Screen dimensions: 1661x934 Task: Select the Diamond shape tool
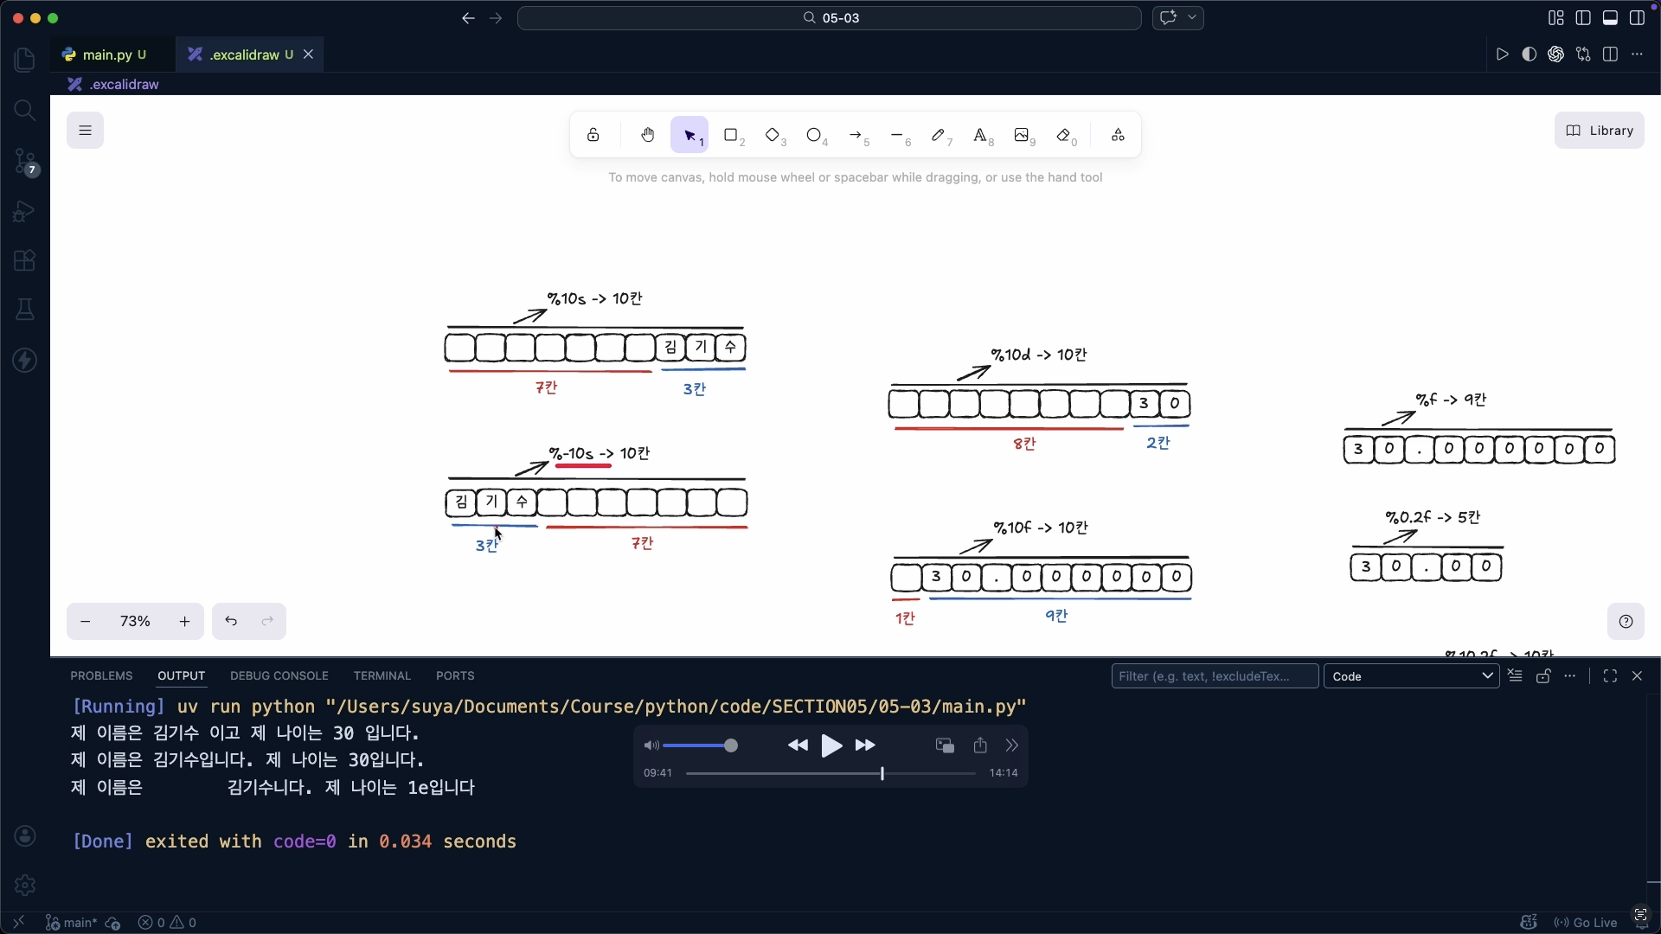click(773, 135)
